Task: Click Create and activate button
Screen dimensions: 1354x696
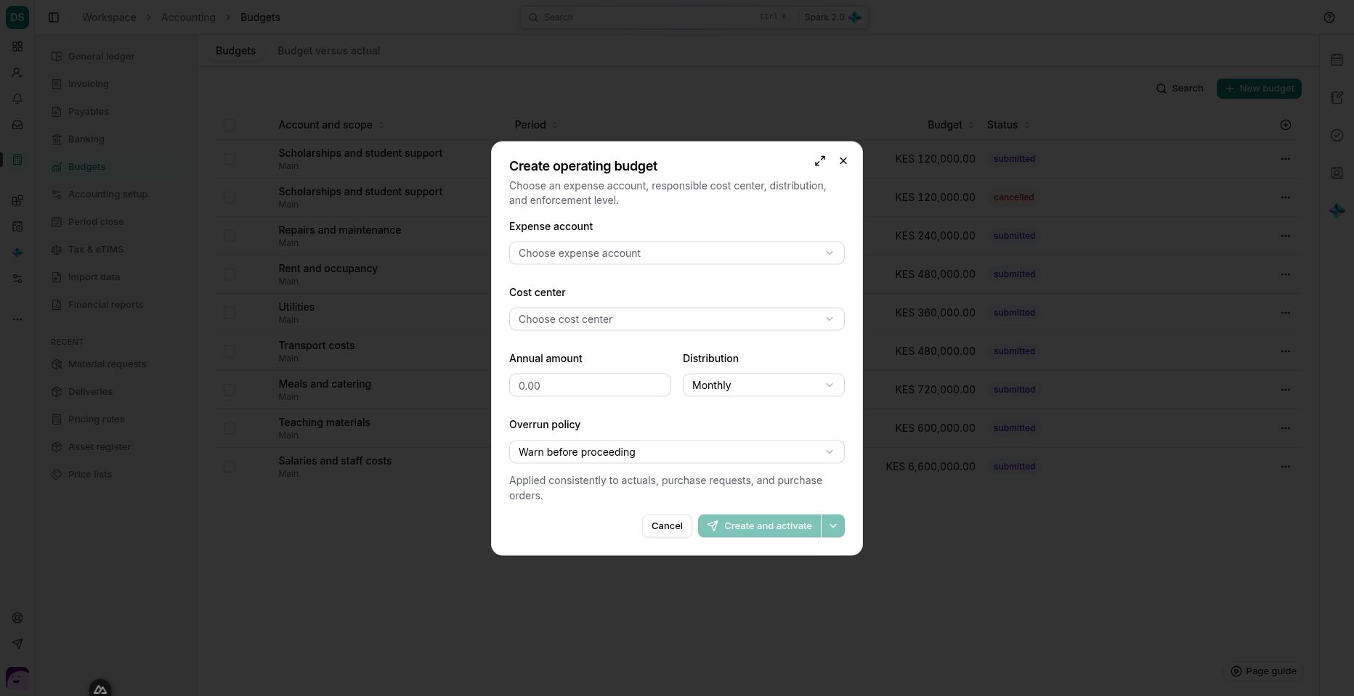Action: click(759, 526)
